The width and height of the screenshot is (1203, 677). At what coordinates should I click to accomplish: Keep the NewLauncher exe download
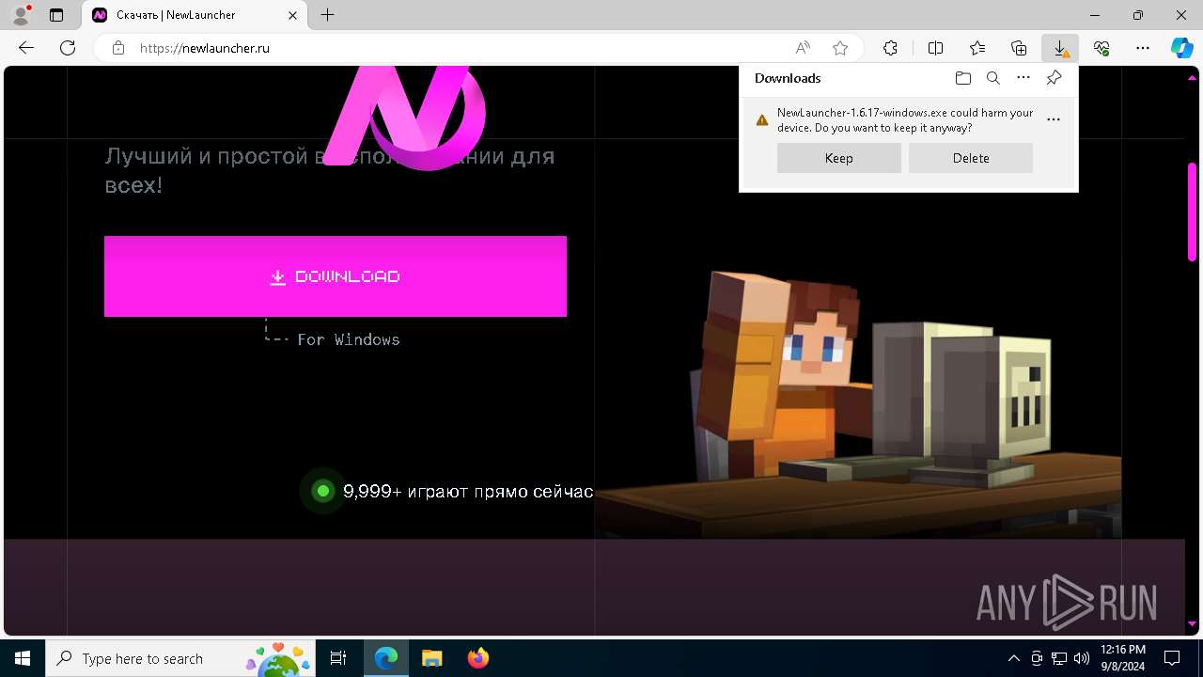[839, 158]
